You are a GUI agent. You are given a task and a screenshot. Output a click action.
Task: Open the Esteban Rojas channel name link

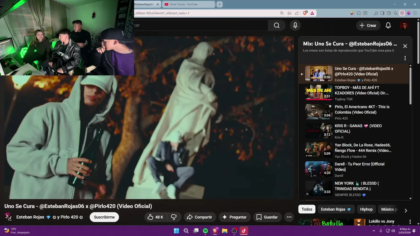point(30,217)
